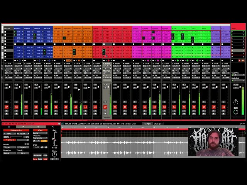Click the master pan knob below Solo

236,112
